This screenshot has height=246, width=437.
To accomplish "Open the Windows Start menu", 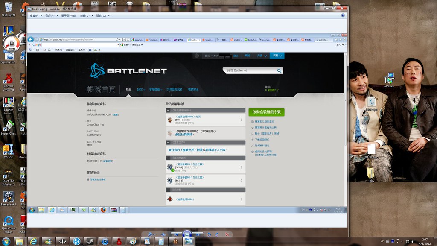I will tap(6, 242).
